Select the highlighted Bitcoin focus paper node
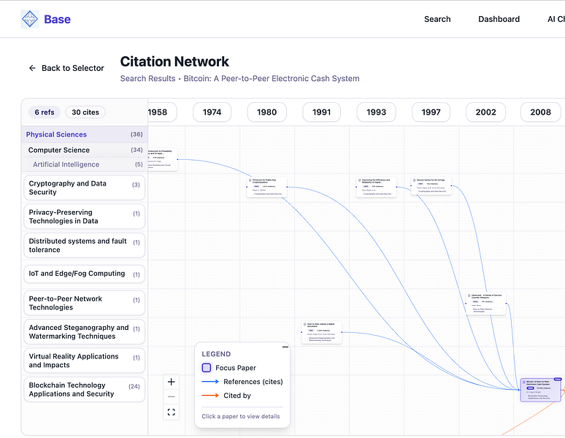 pos(541,390)
